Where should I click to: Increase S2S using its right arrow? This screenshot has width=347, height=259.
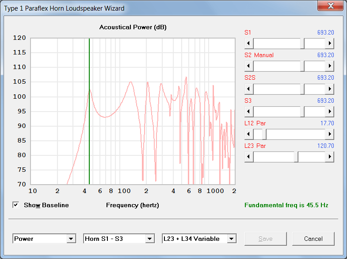(329, 89)
